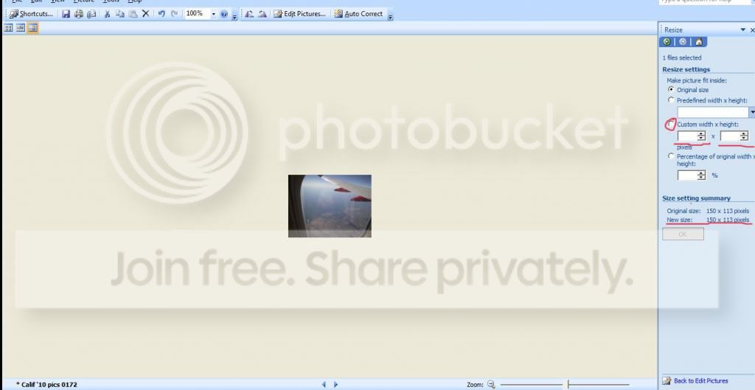Go to next picture with right arrow

(x=335, y=384)
